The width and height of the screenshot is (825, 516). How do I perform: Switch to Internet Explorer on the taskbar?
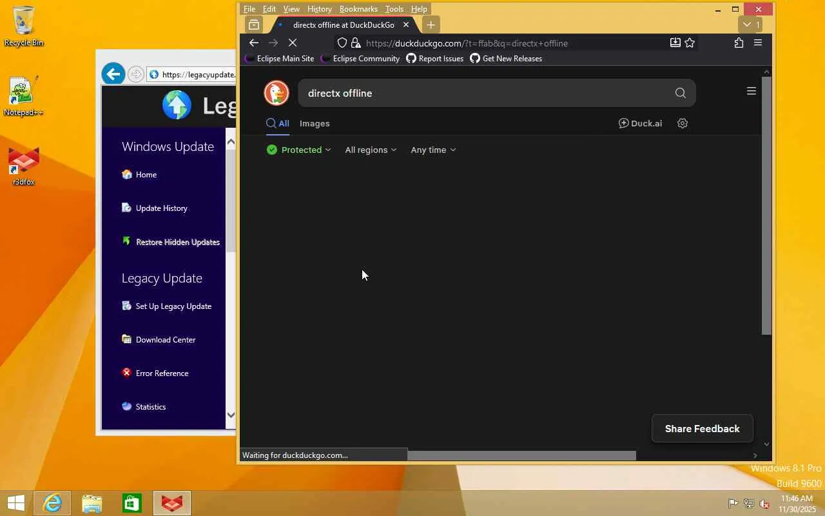pos(52,503)
